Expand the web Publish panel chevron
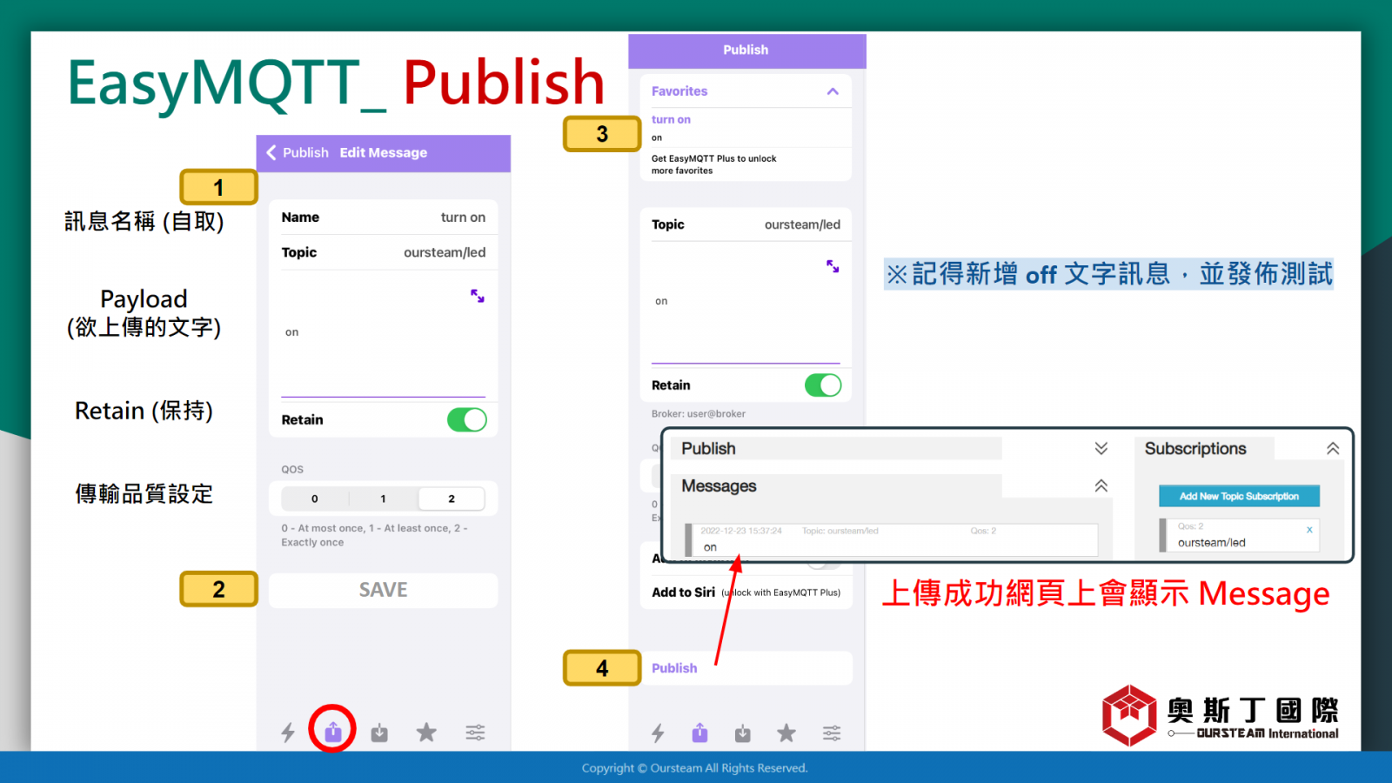Viewport: 1392px width, 783px height. pos(1101,448)
